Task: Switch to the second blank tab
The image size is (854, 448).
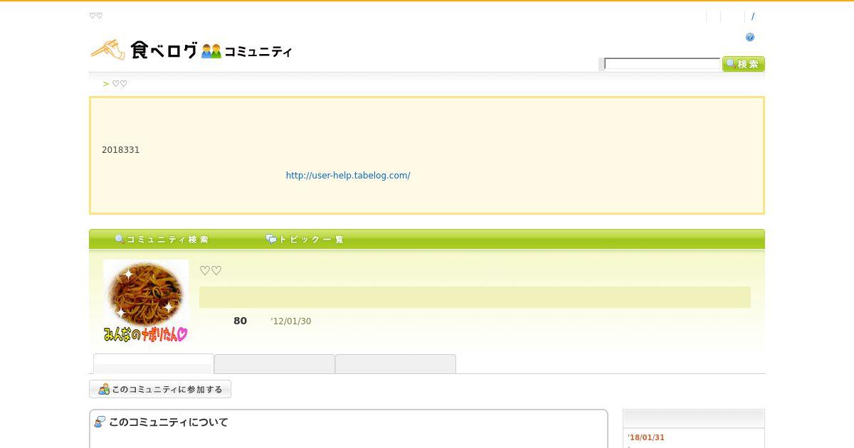Action: point(275,364)
